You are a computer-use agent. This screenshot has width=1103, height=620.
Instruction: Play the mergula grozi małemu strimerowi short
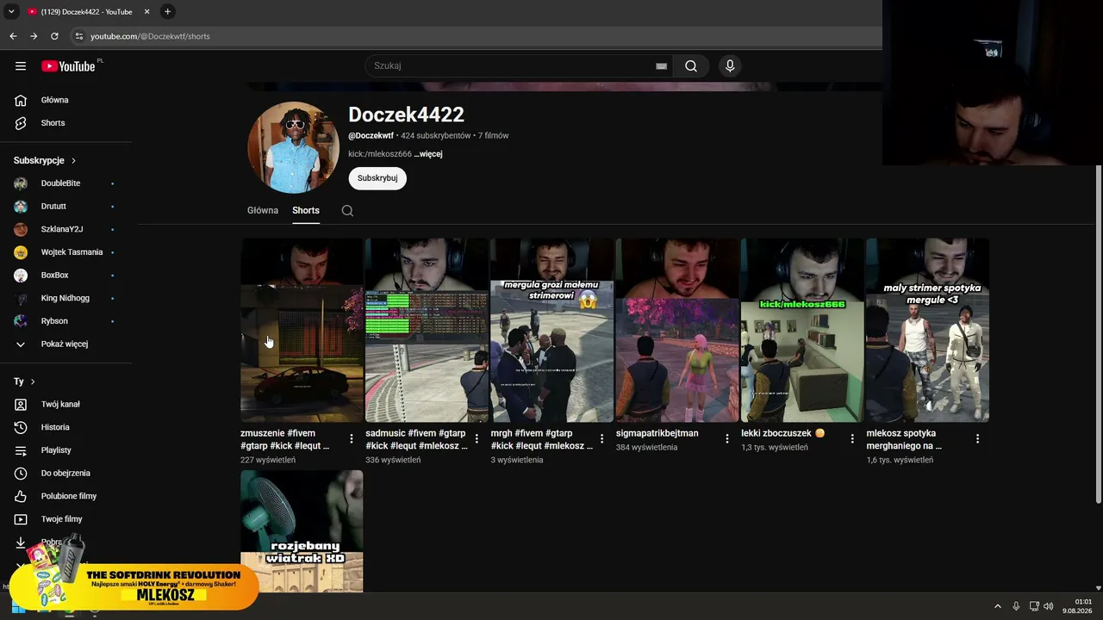[552, 331]
